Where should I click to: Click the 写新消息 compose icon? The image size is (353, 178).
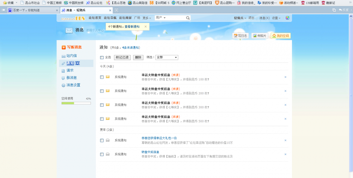pyautogui.click(x=64, y=47)
